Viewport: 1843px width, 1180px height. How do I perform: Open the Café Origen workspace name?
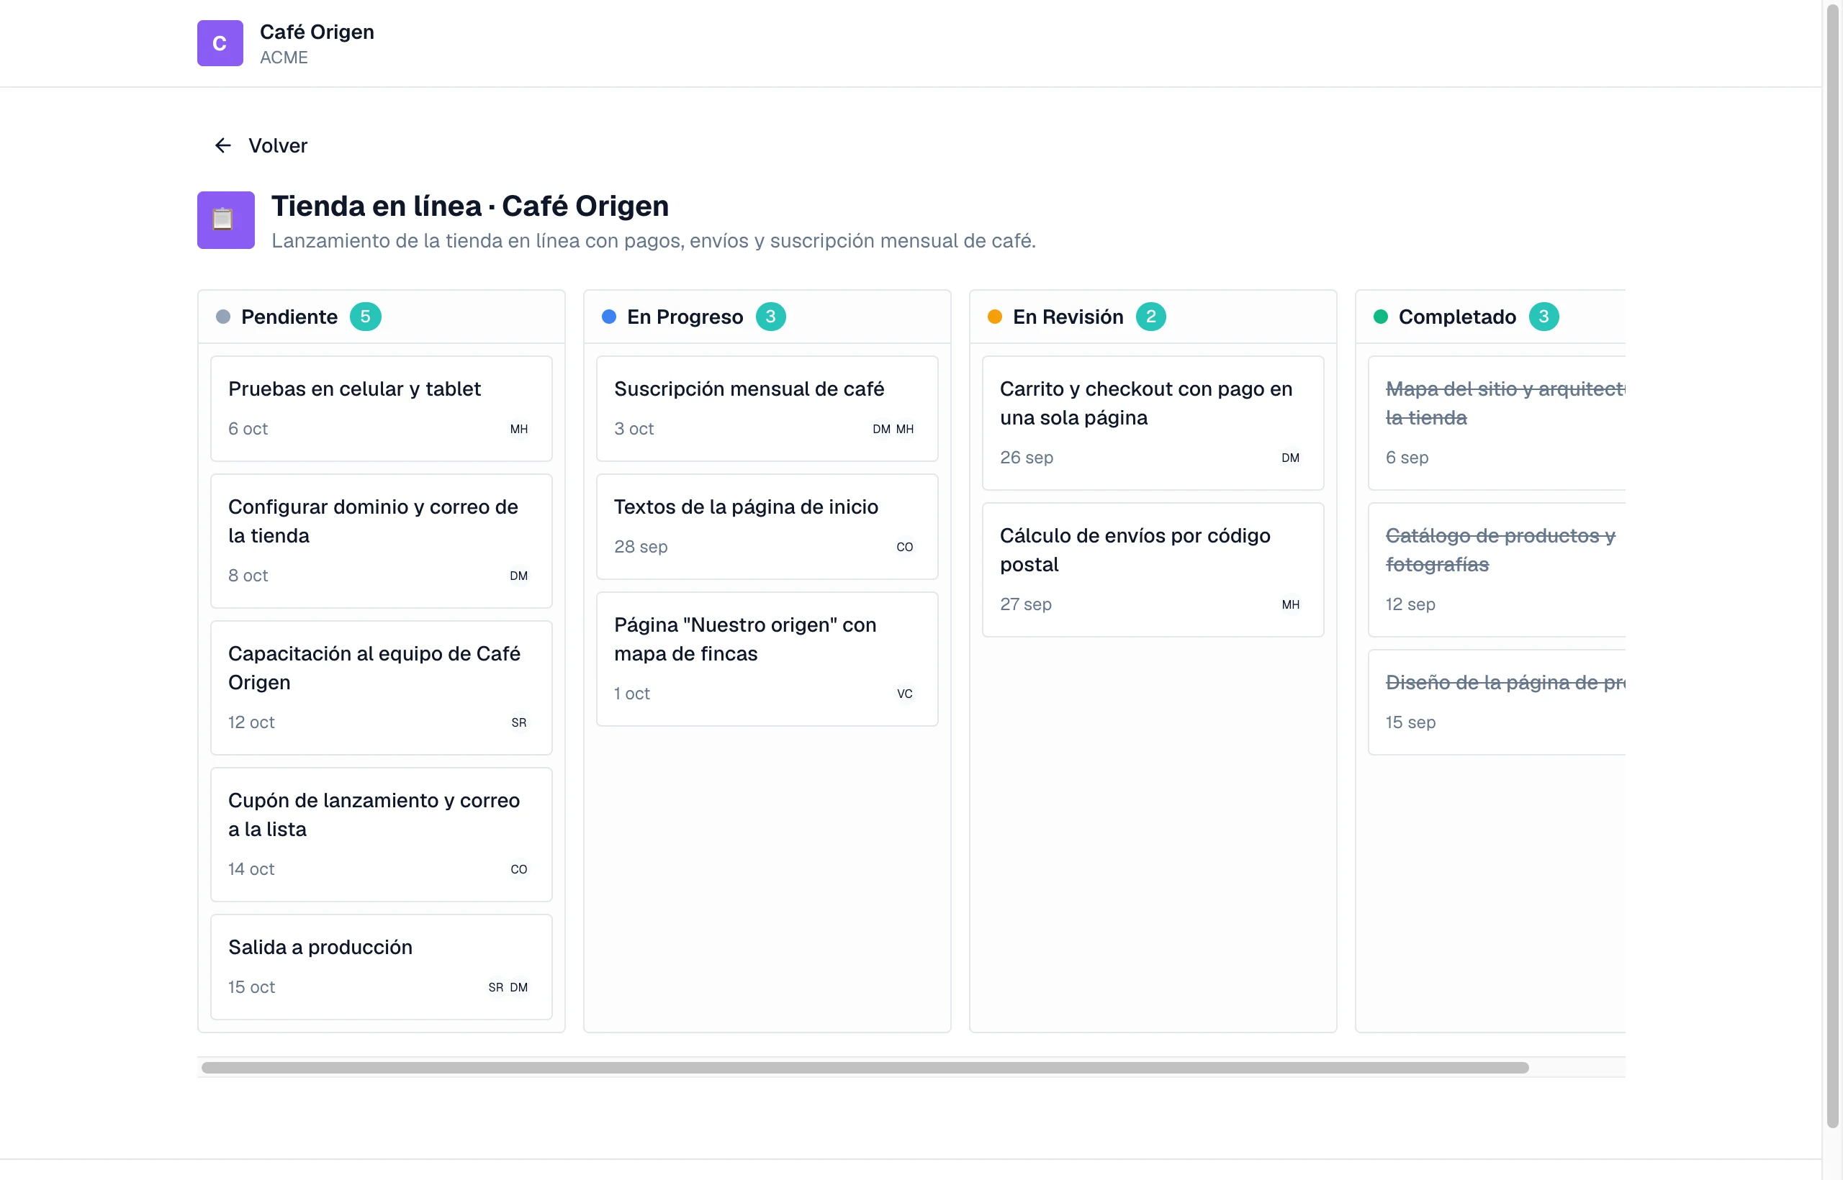[x=317, y=32]
